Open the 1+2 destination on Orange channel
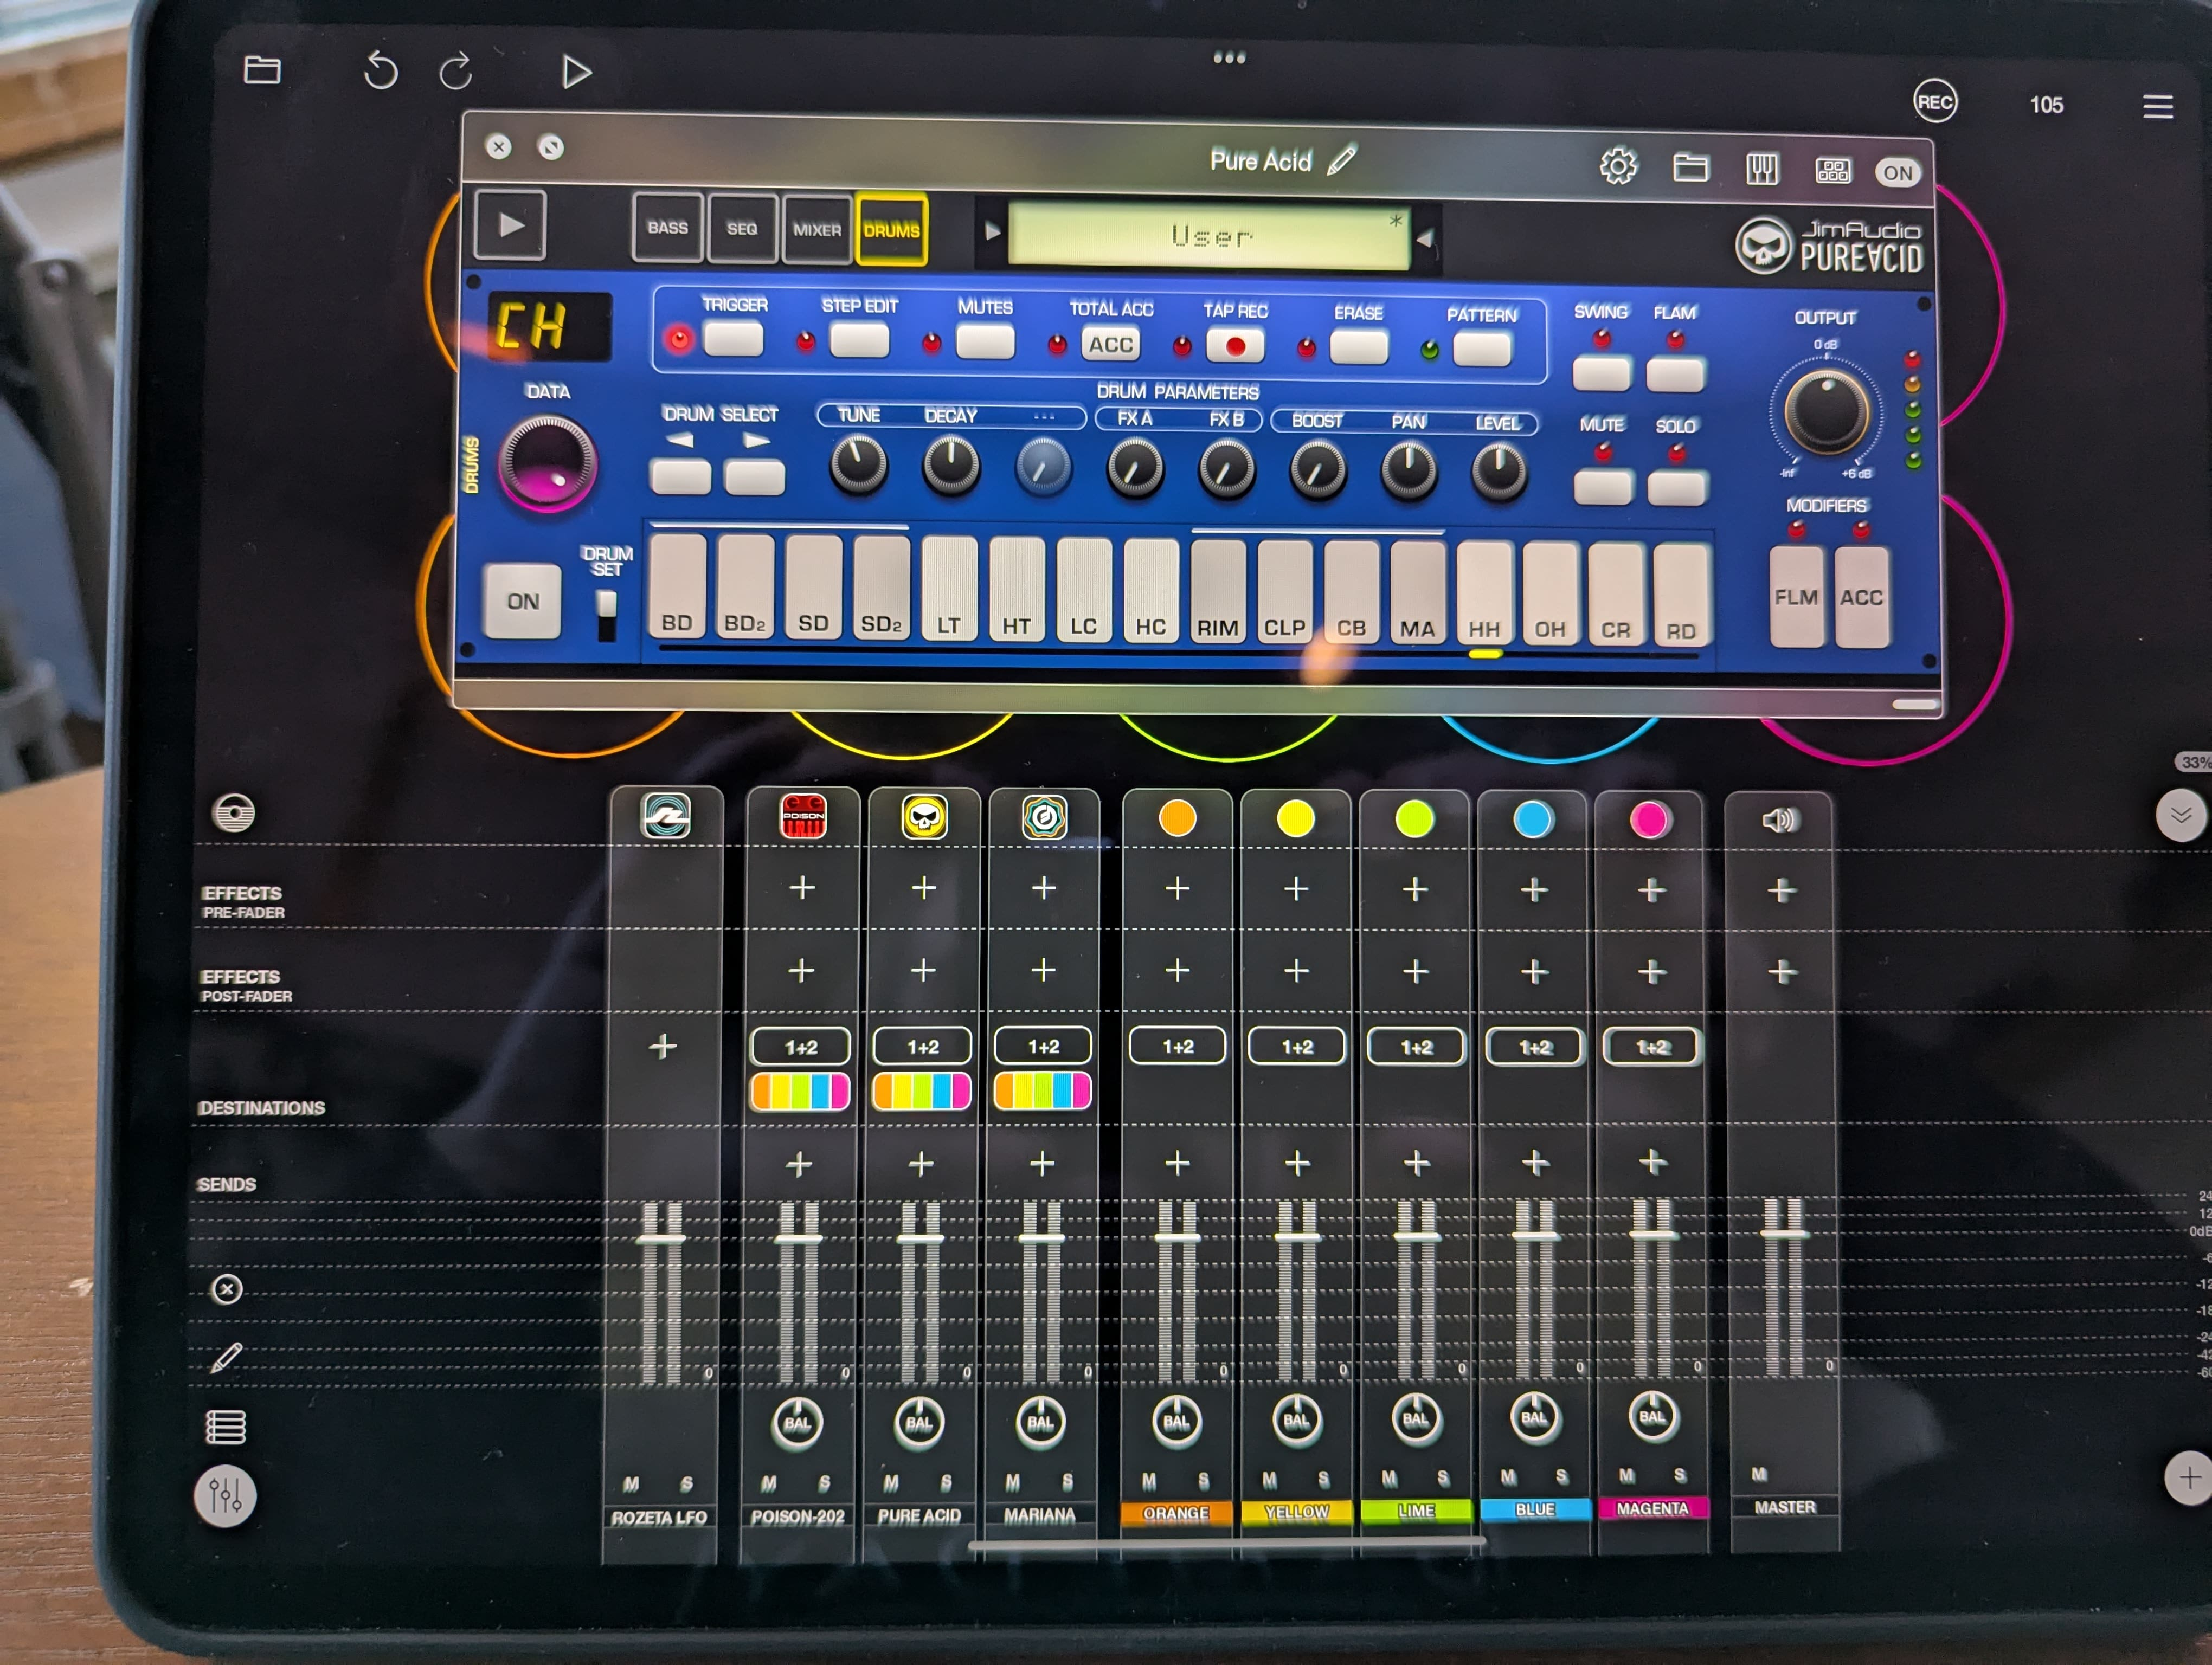This screenshot has height=1665, width=2212. pyautogui.click(x=1177, y=1047)
